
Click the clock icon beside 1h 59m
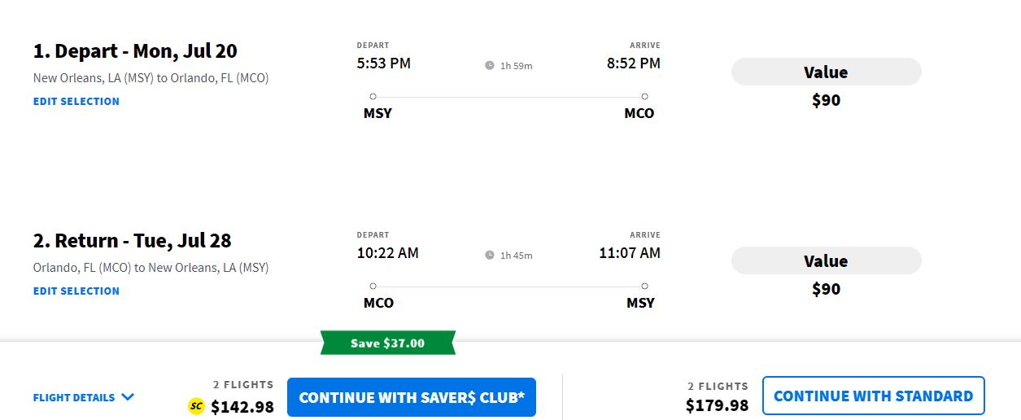coord(490,65)
